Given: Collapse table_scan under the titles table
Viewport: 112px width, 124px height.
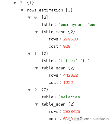Looking at the screenshot, I should click(x=37, y=68).
